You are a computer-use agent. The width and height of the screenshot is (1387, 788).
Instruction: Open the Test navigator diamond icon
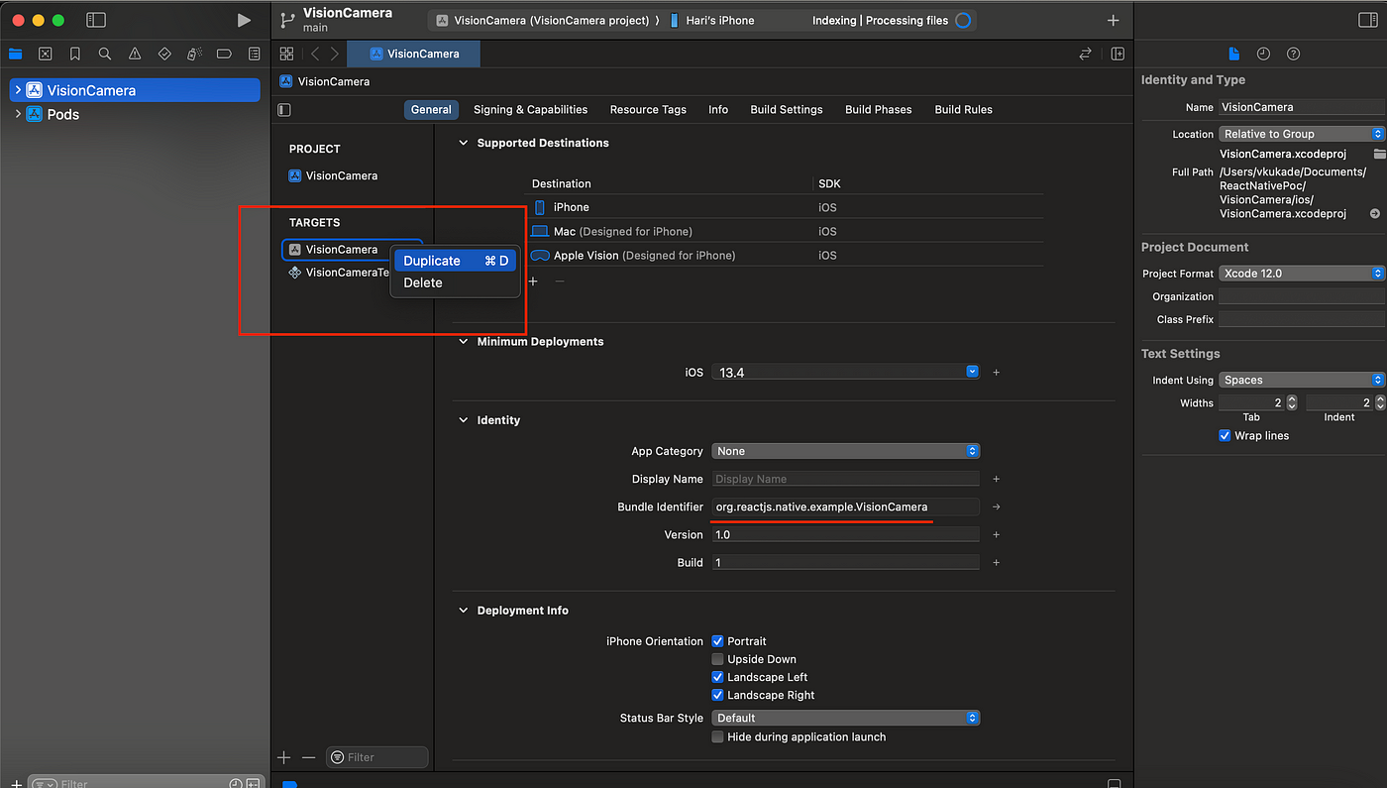tap(164, 54)
